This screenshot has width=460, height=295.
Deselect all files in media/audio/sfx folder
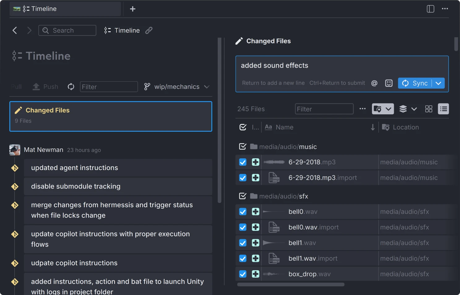(x=243, y=196)
